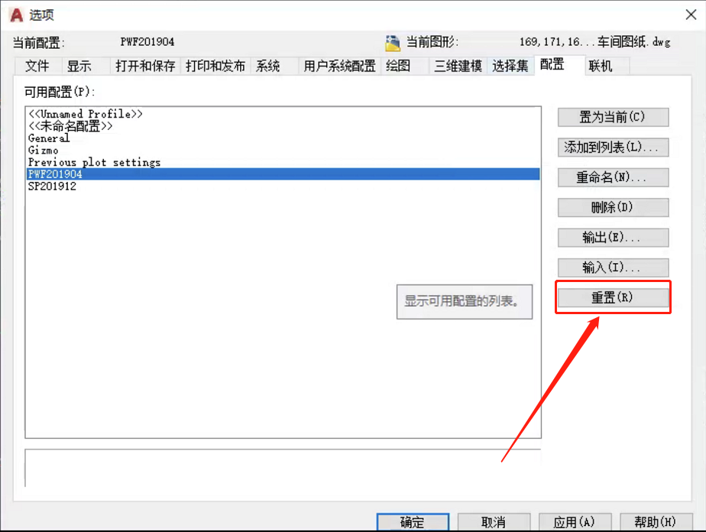Select the highlighted PWF201904 profile
This screenshot has height=532, width=706.
tap(283, 174)
